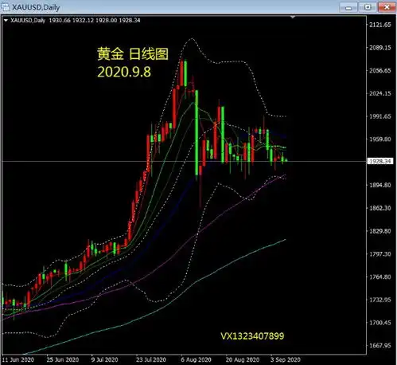The height and width of the screenshot is (365, 397).
Task: Click the VX1323407899 watermark text
Action: pos(252,336)
